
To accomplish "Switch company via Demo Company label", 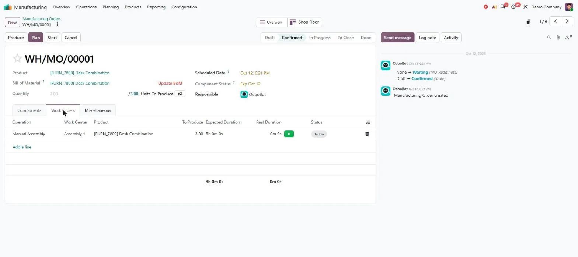I will click(x=546, y=7).
